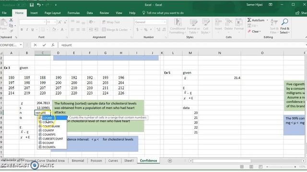Click Merge & Center button
Viewport: 307px width, 172px height.
(115, 30)
